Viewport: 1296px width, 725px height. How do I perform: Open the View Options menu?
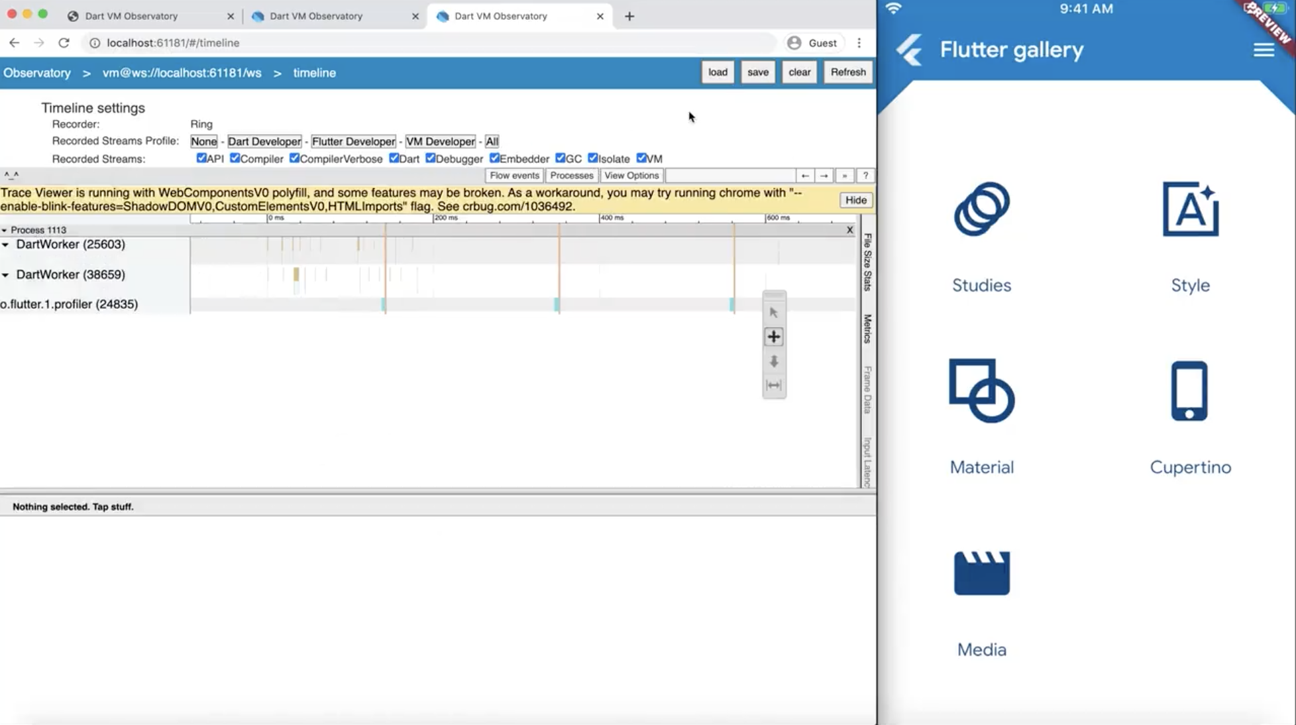point(631,176)
